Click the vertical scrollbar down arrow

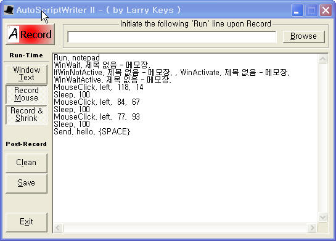322,218
